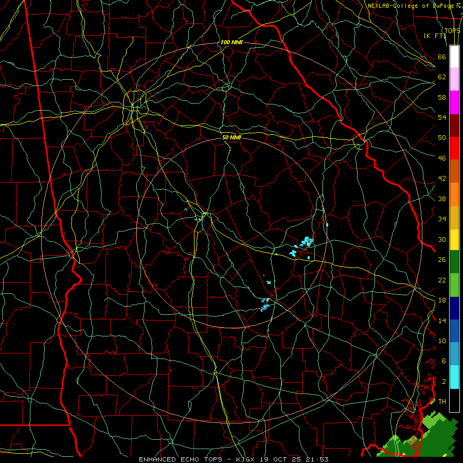Pick the burnt orange swatch on the tops scale

[x=454, y=171]
